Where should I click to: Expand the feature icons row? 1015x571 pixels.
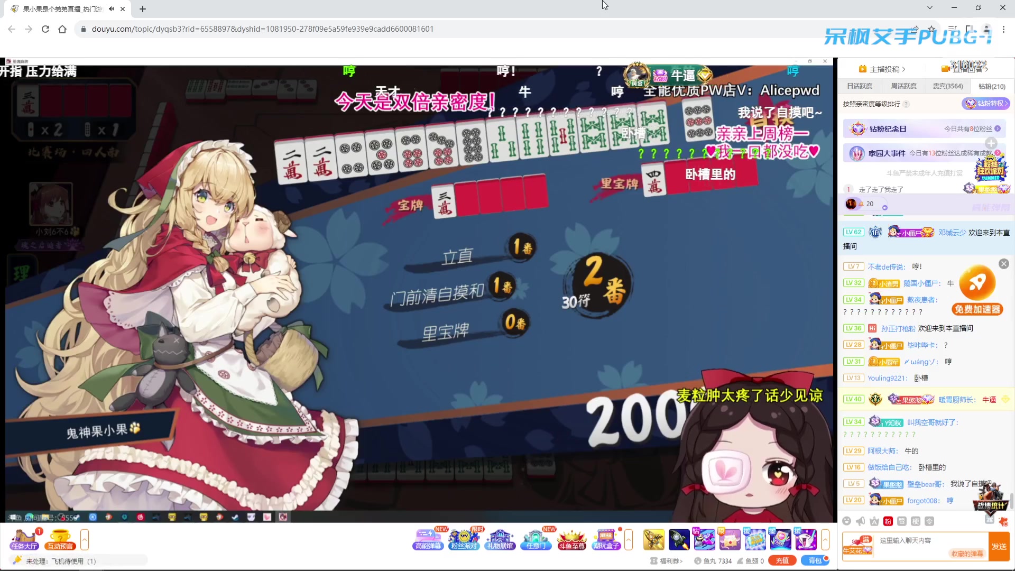[629, 539]
